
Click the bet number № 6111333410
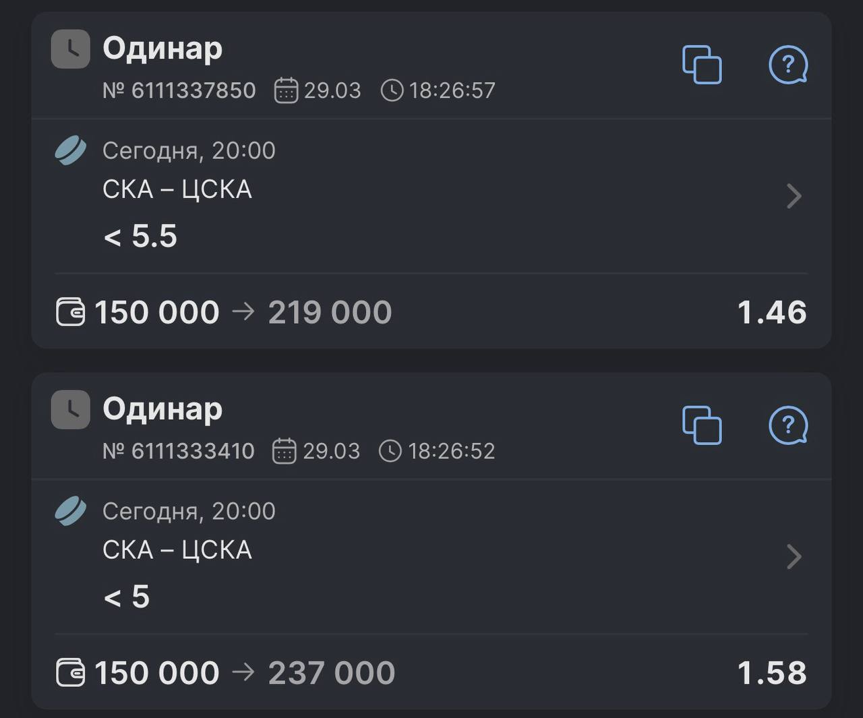179,451
